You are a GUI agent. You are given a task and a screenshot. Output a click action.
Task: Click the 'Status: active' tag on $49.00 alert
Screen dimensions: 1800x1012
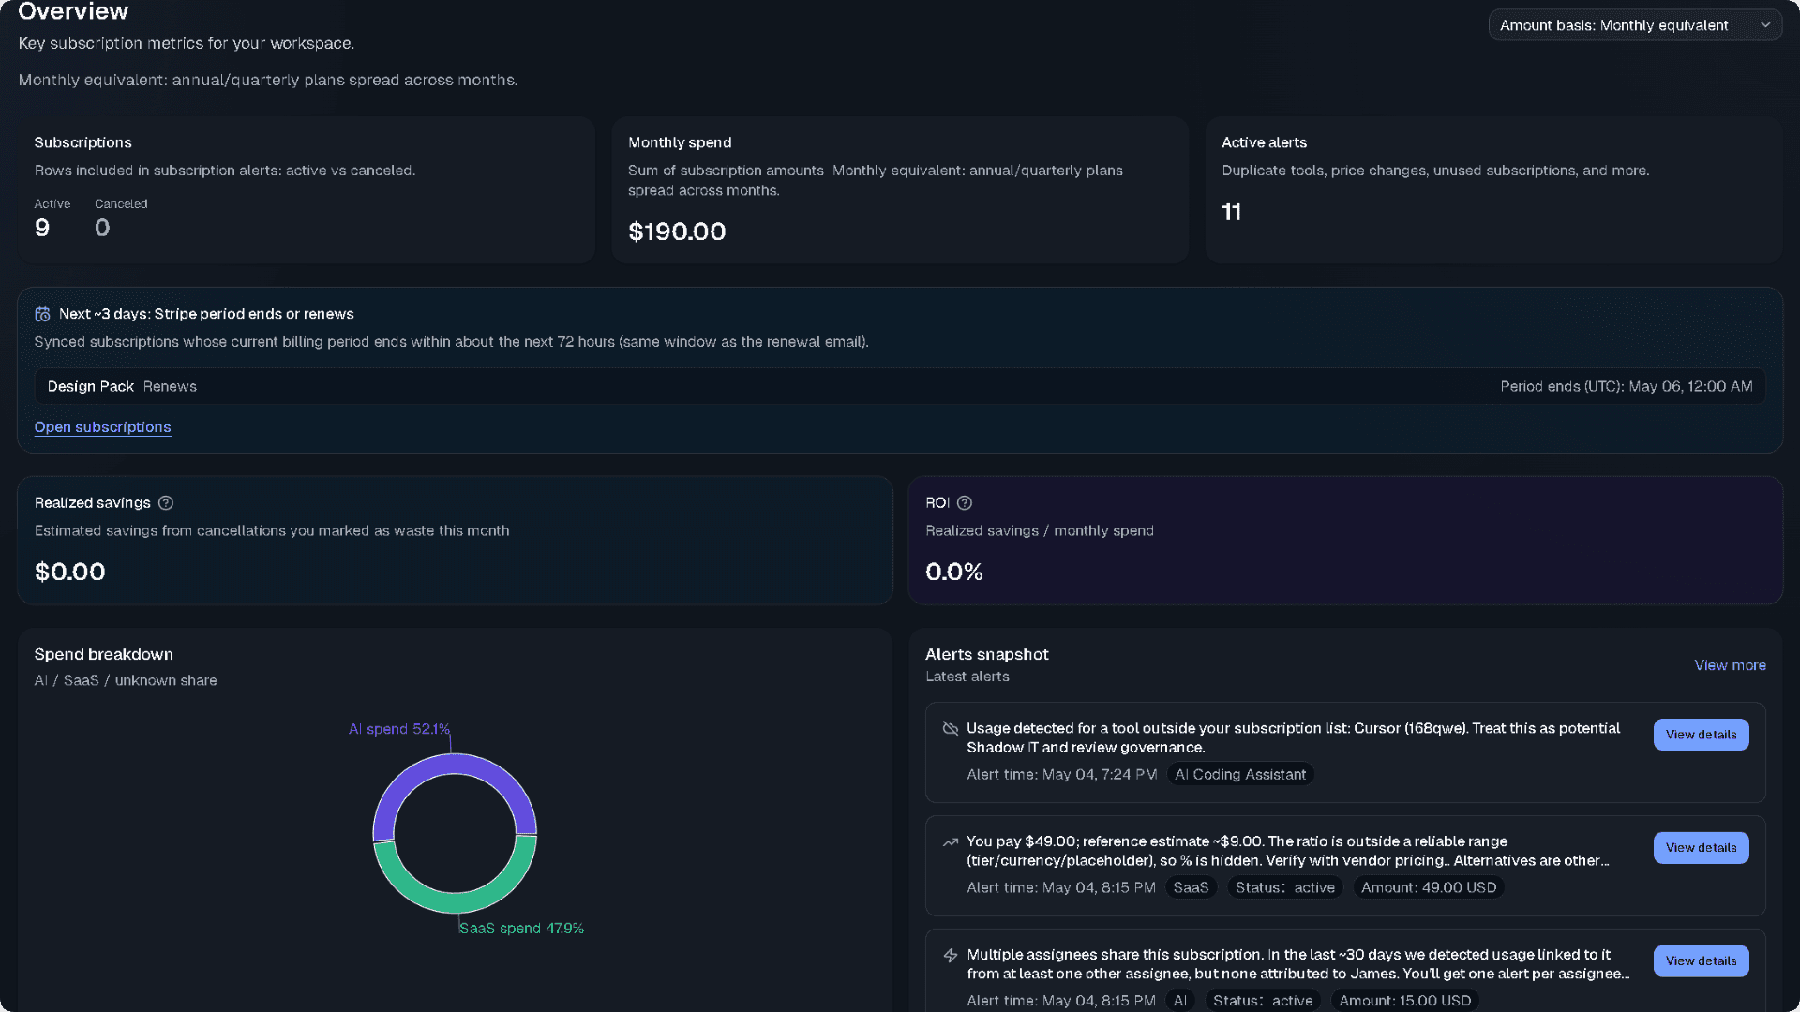(1284, 888)
